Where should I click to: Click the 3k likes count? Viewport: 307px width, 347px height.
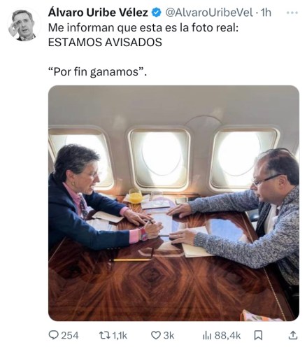[x=169, y=336]
